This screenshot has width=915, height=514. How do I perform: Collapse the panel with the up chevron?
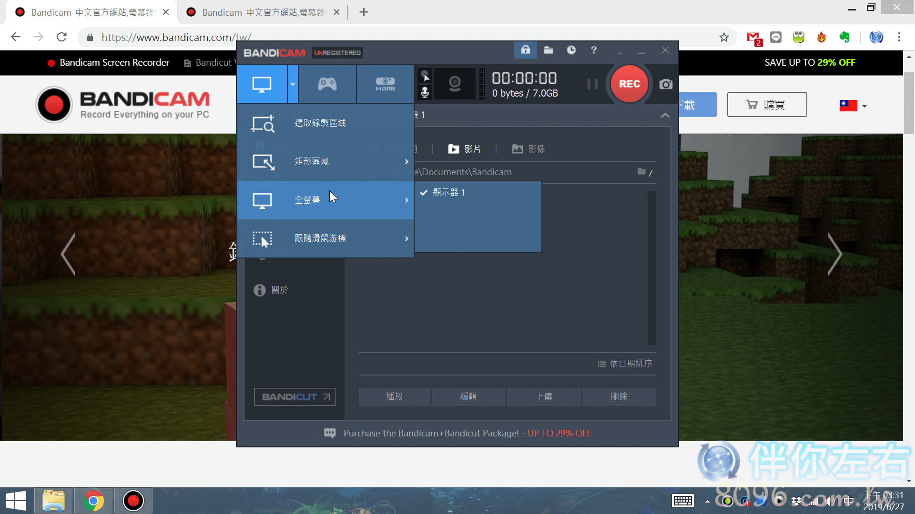(x=665, y=115)
